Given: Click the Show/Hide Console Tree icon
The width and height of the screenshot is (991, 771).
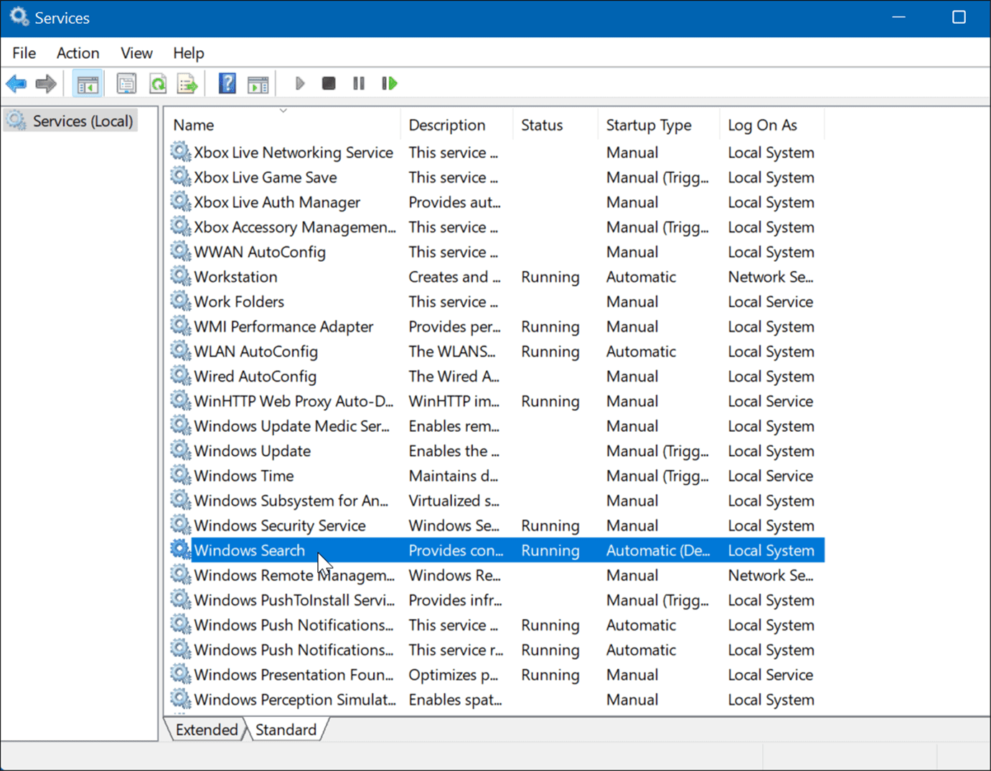Looking at the screenshot, I should click(88, 84).
